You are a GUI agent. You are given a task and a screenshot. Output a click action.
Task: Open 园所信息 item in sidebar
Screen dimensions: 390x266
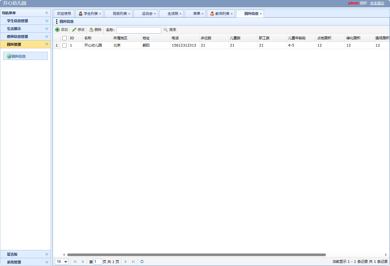pos(25,56)
